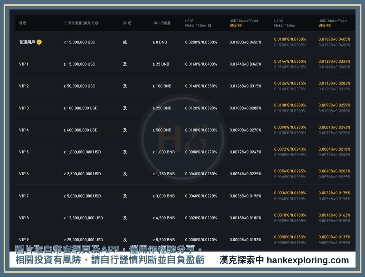365x277 pixels.
Task: Click the ≥ 0 BNB holding cell
Action: click(x=160, y=42)
